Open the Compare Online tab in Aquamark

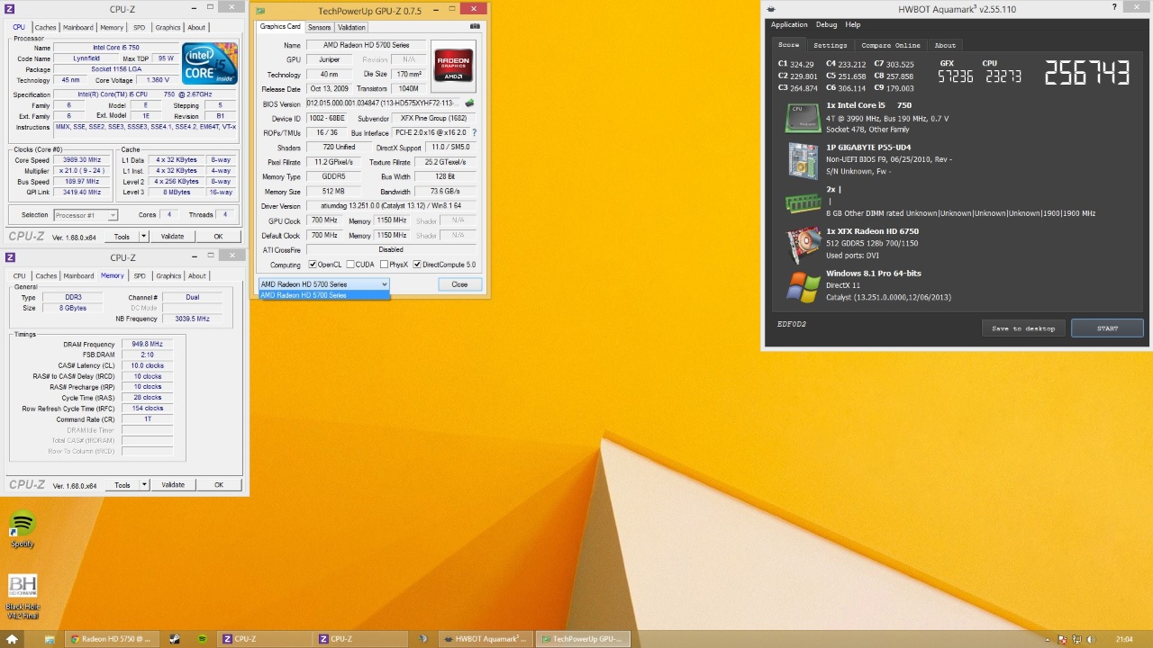point(890,45)
